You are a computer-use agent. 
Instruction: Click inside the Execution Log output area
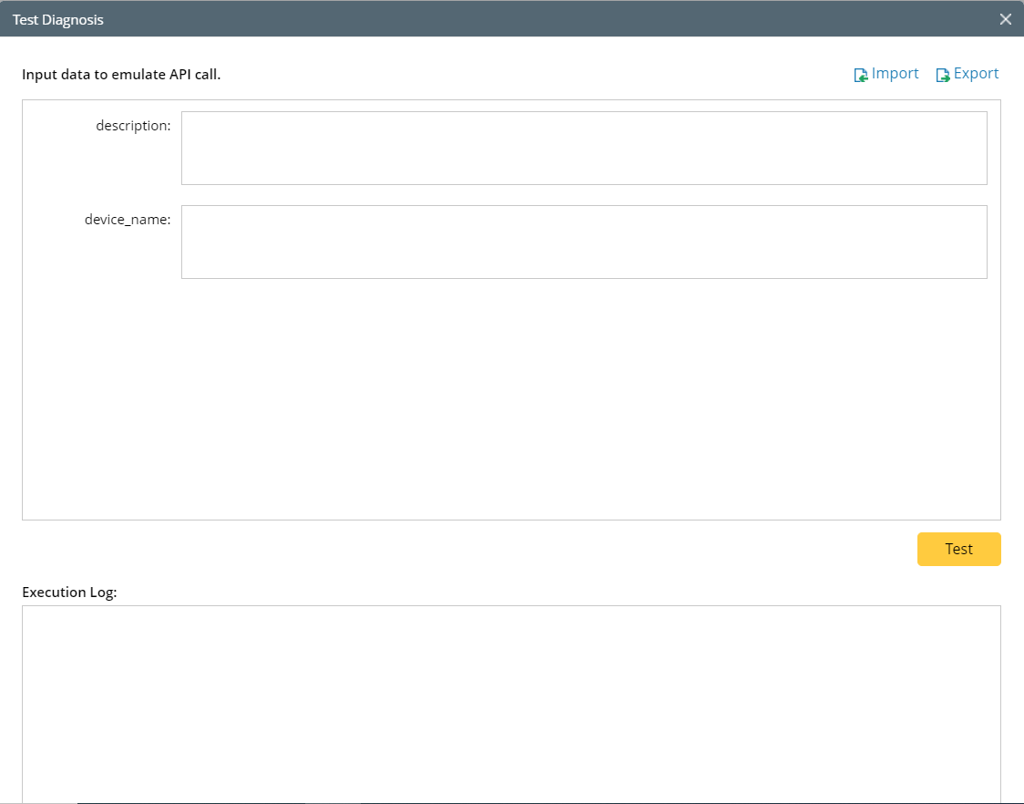coord(511,702)
